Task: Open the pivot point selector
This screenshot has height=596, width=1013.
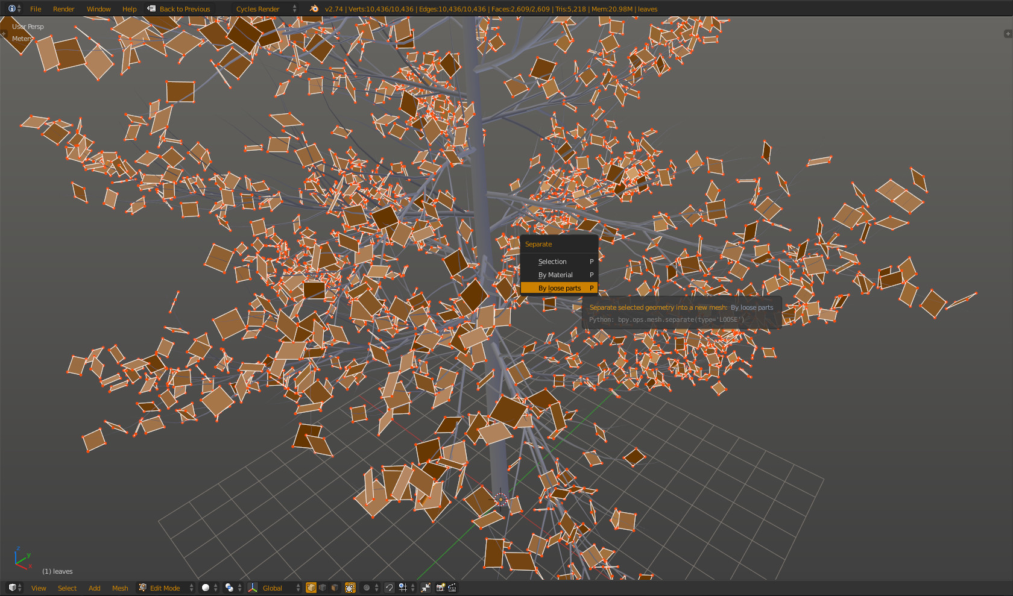Action: point(233,588)
